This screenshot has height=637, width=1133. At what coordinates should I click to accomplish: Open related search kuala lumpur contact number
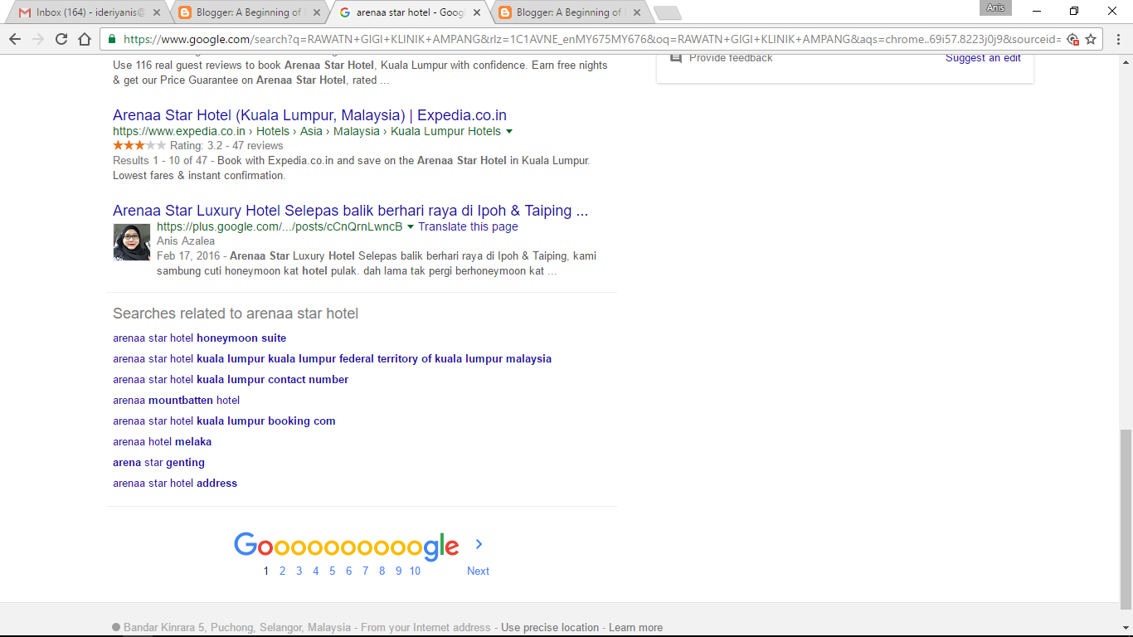click(x=231, y=380)
